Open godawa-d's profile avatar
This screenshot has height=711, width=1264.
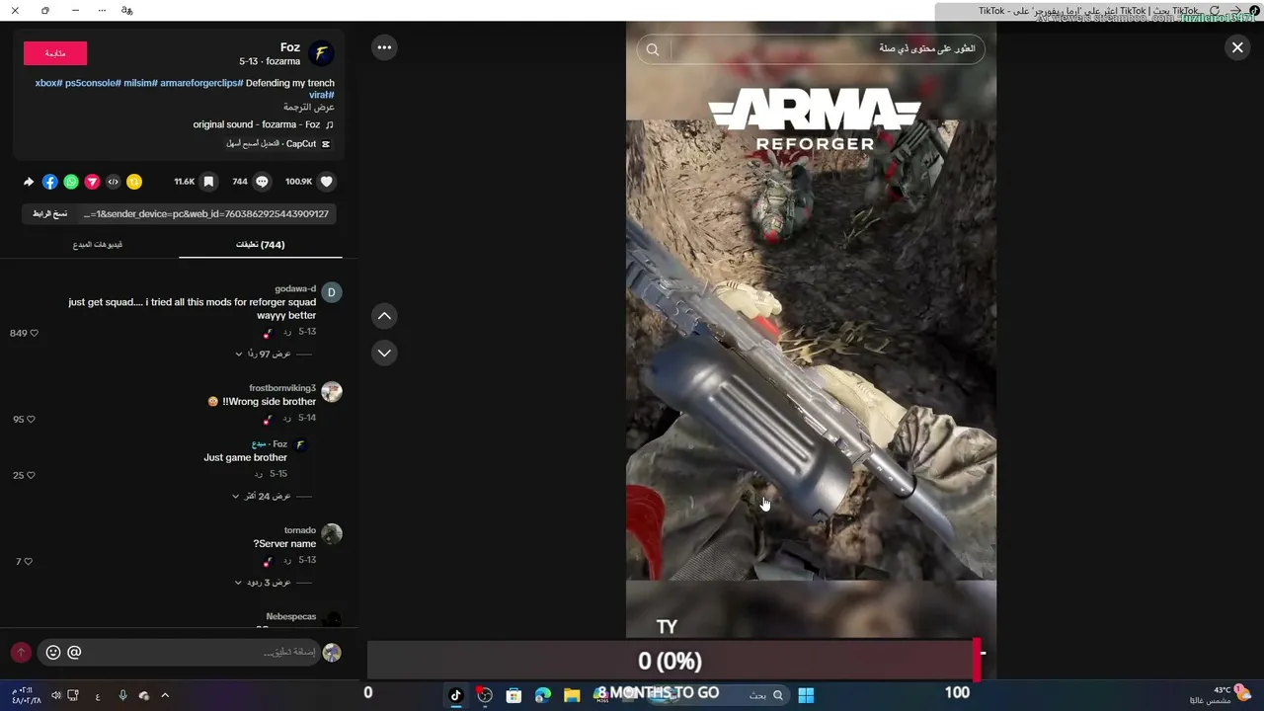[x=332, y=292]
